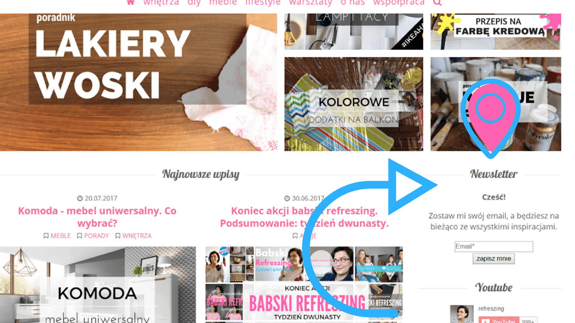Click the YouTube subscribe button
Screen dimensions: 575x323
coord(499,320)
